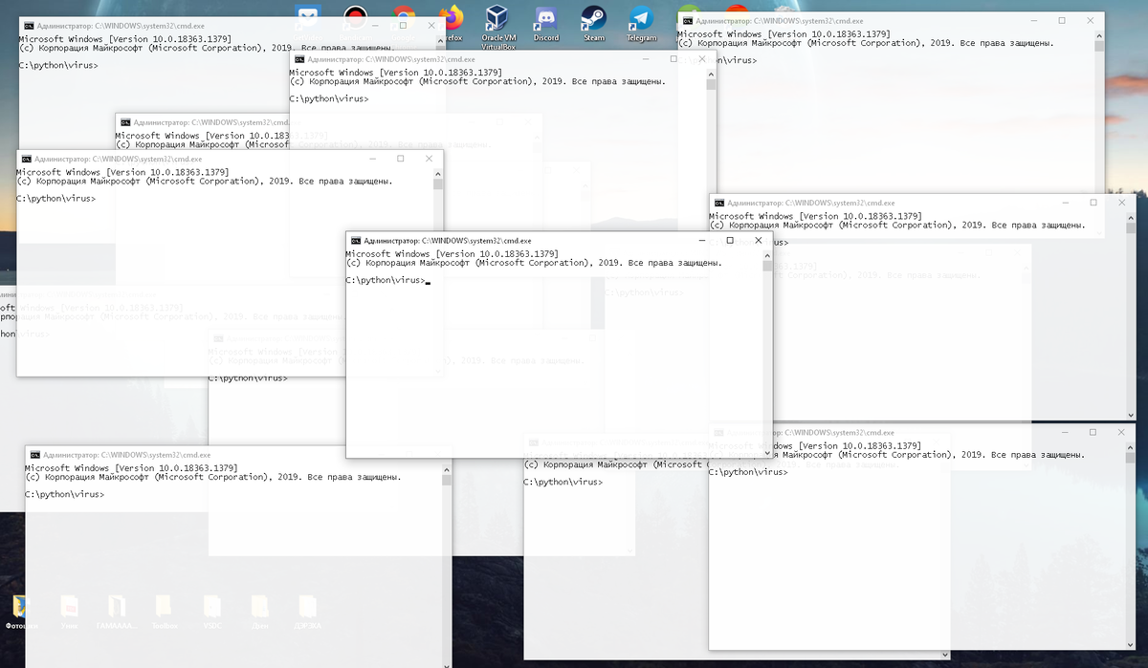This screenshot has width=1148, height=668.
Task: Open system menu icon of active cmd window
Action: (356, 241)
